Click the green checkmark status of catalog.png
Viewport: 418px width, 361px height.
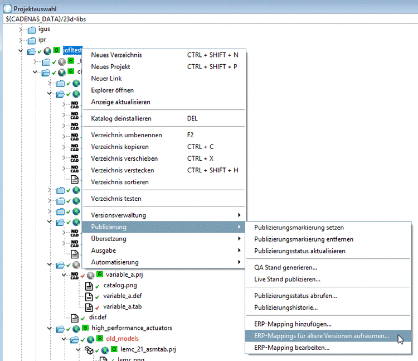coord(98,286)
